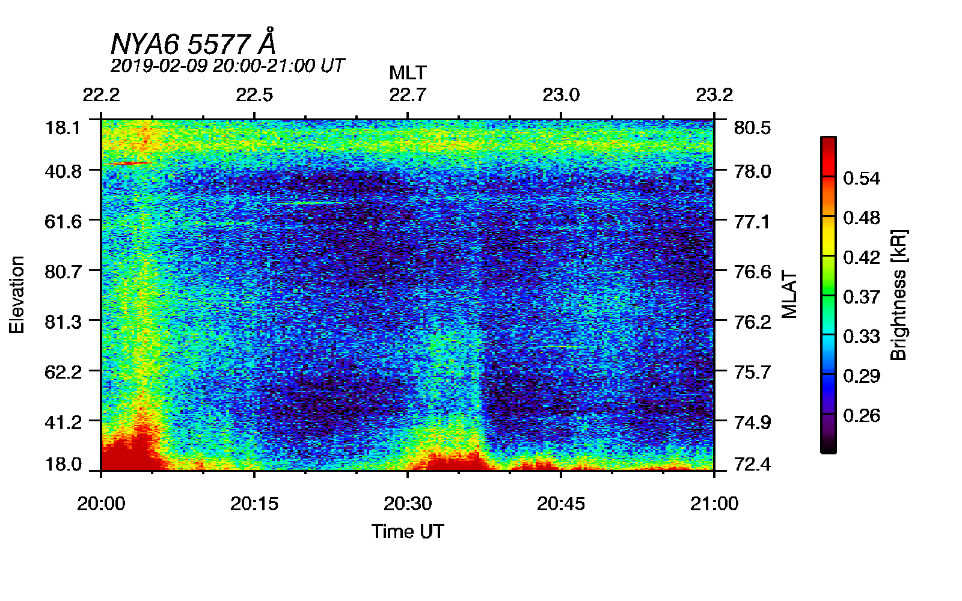Click time tick label '21:00'
This screenshot has height=601, width=962.
[x=714, y=504]
